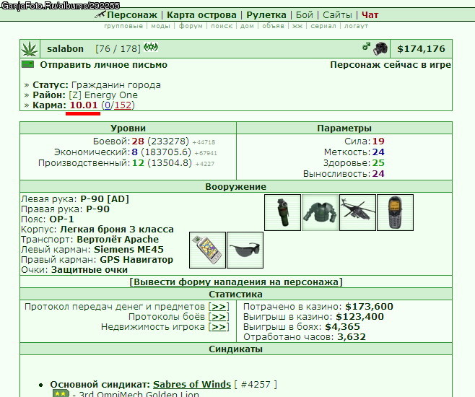Viewport: 475px width, 397px height.
Task: Click Выигрыш в боях $4,365 value
Action: click(342, 327)
